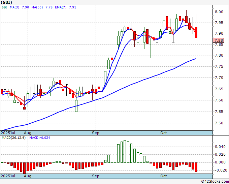Click the MA(50) legend label
The height and width of the screenshot is (184, 229).
[37, 7]
